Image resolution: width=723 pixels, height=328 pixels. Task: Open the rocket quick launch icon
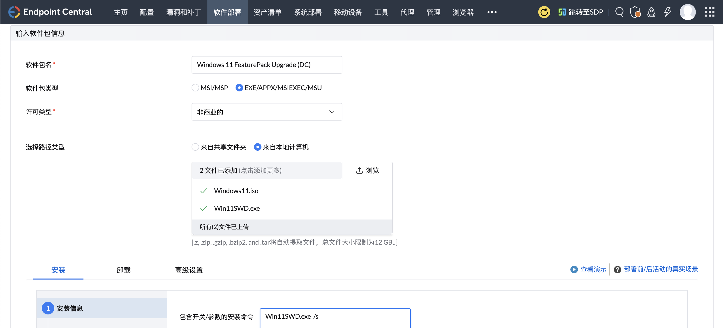pyautogui.click(x=651, y=12)
